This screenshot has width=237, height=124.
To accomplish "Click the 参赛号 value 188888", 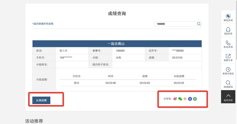I will (120, 51).
